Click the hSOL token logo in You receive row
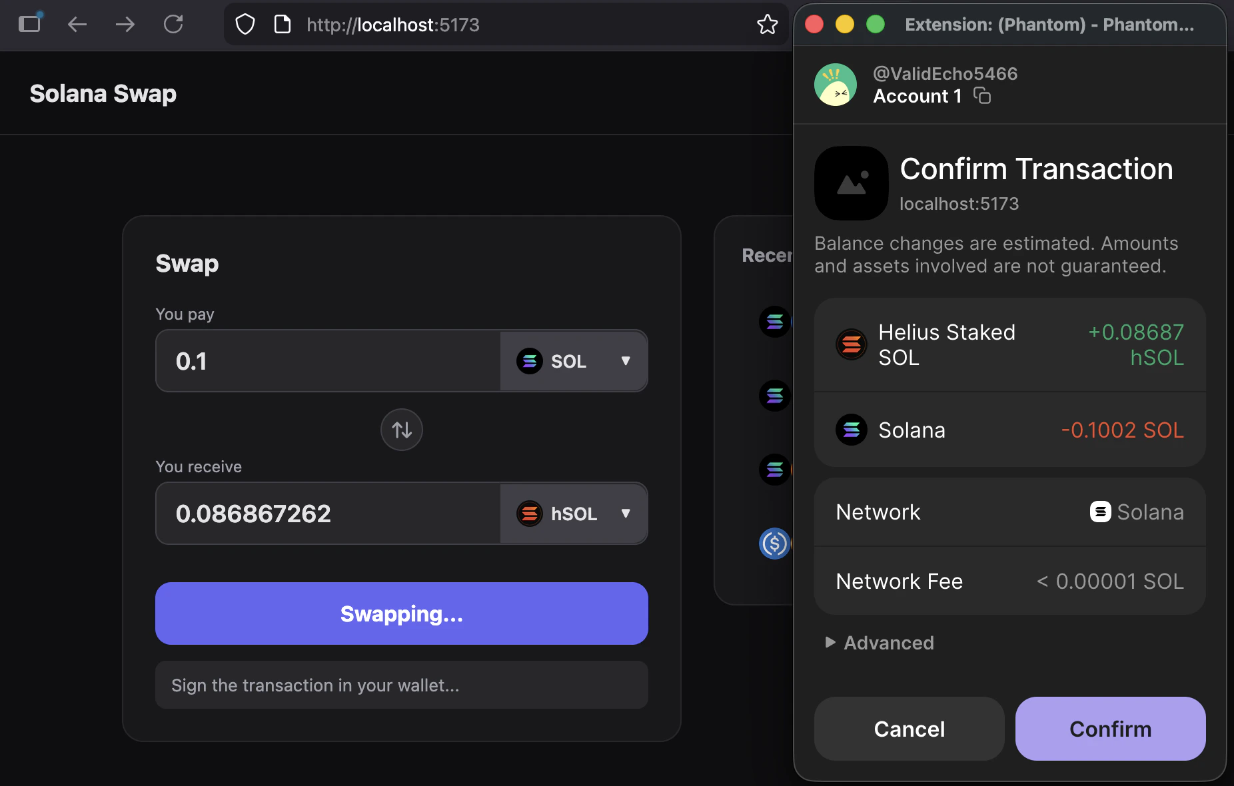 [x=530, y=514]
